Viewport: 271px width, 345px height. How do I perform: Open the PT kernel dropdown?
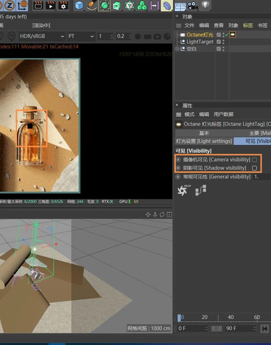click(81, 36)
